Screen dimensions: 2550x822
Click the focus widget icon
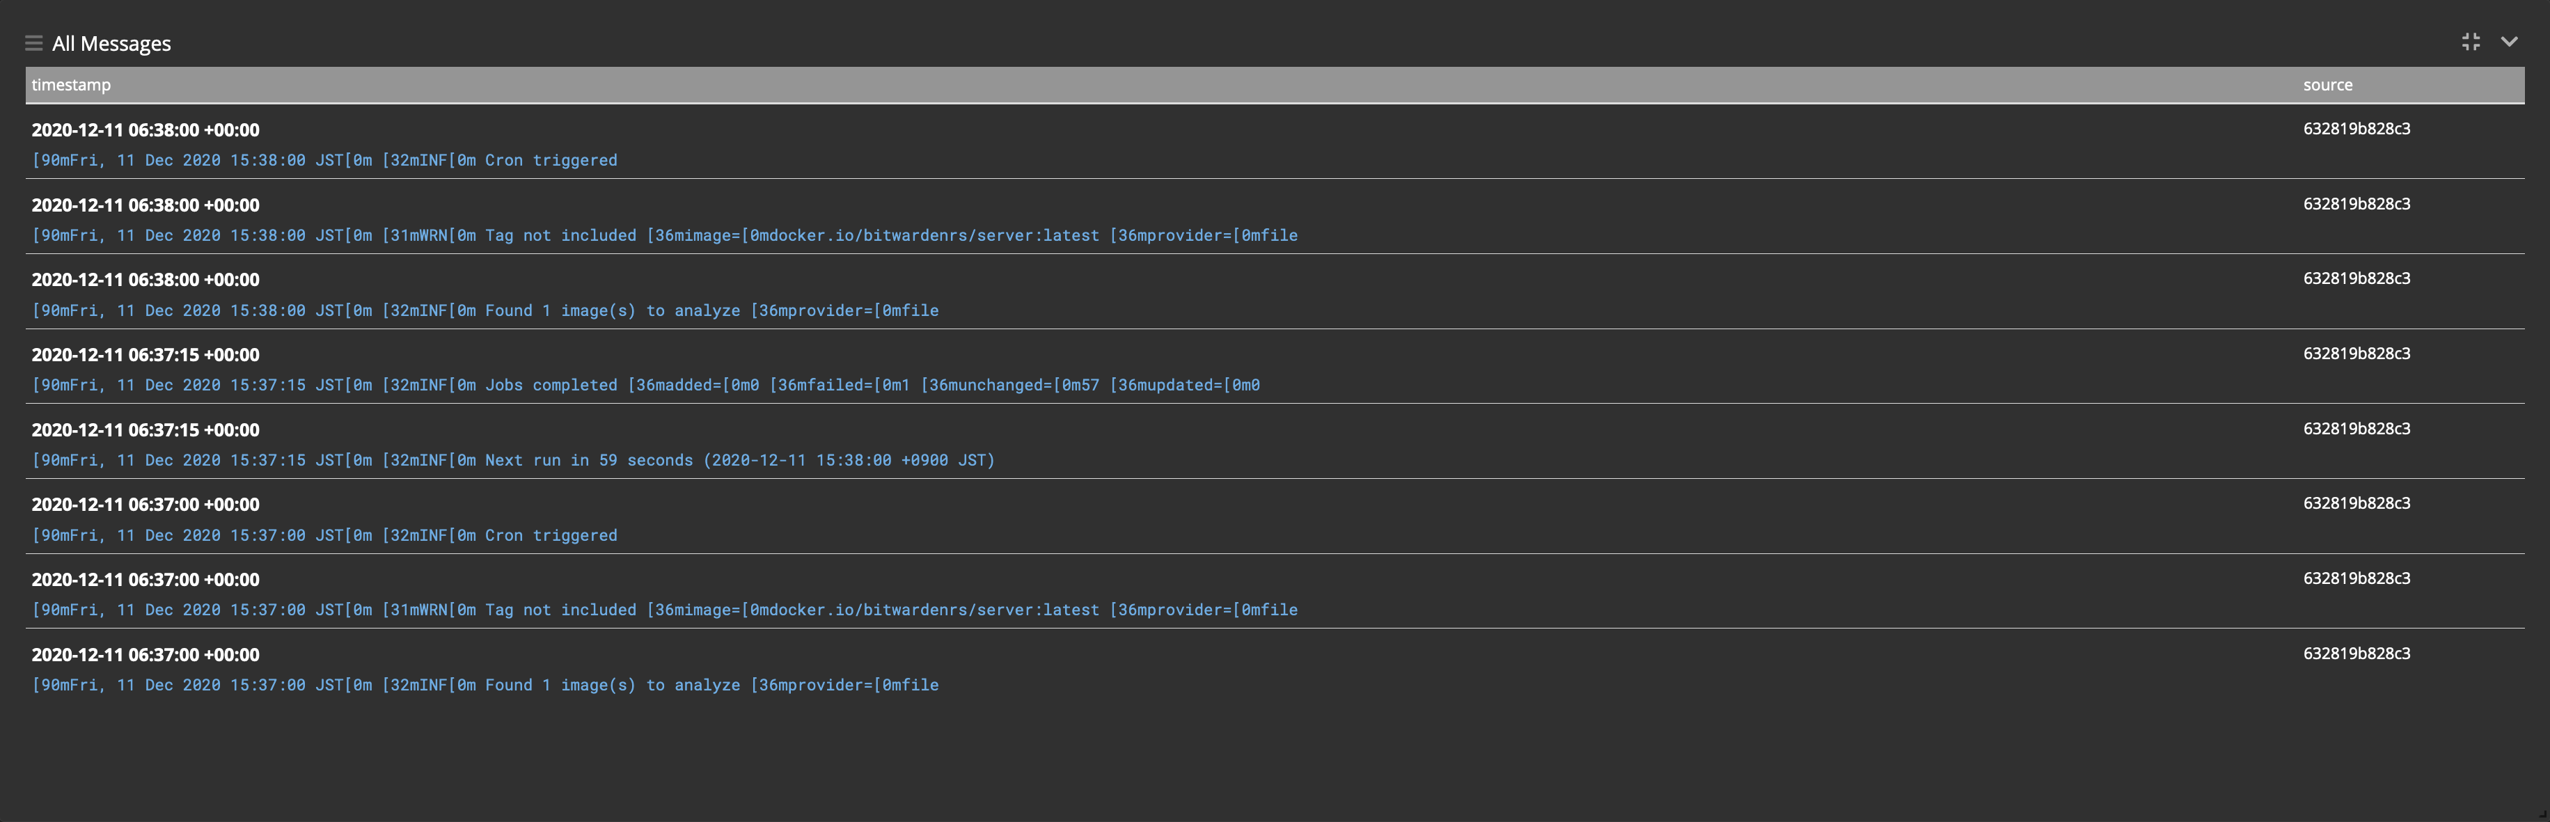coord(2471,42)
